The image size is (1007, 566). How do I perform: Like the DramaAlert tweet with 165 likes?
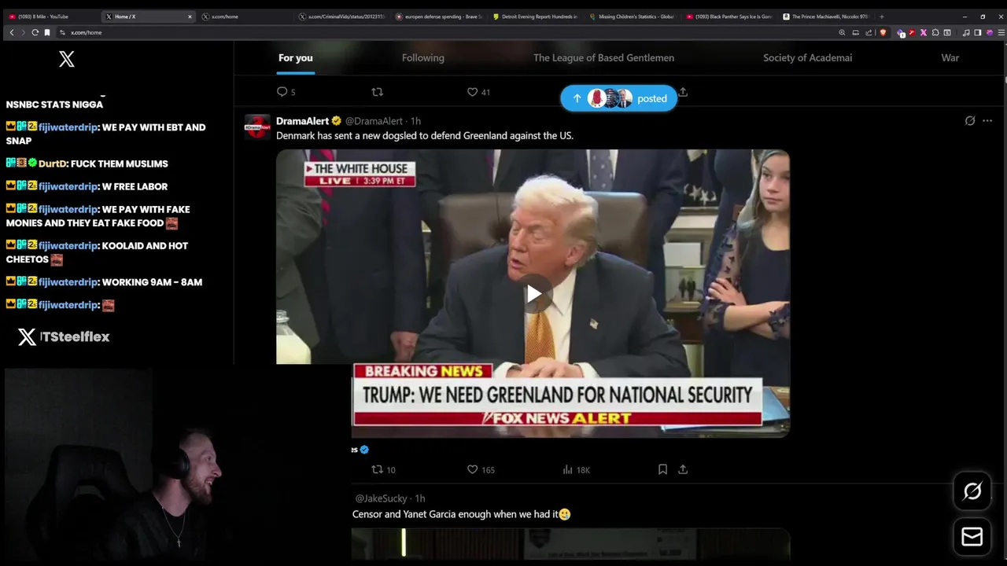[x=481, y=469]
